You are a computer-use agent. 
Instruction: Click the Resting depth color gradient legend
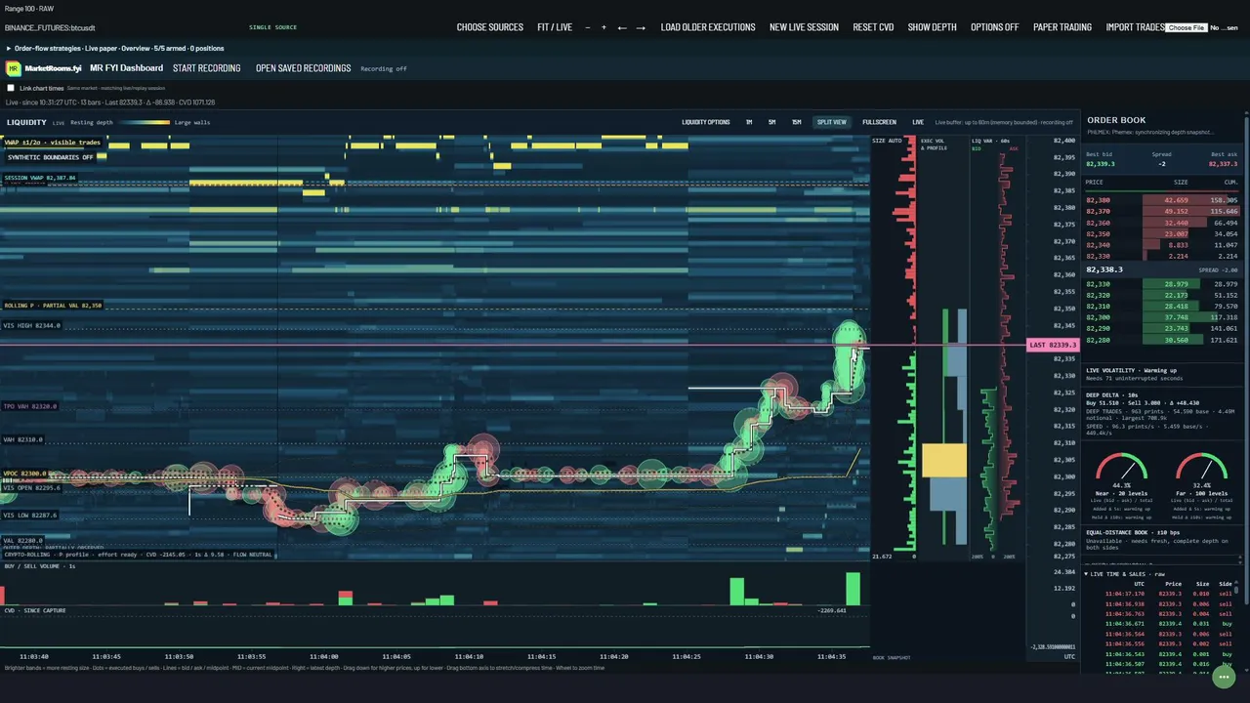coord(143,123)
